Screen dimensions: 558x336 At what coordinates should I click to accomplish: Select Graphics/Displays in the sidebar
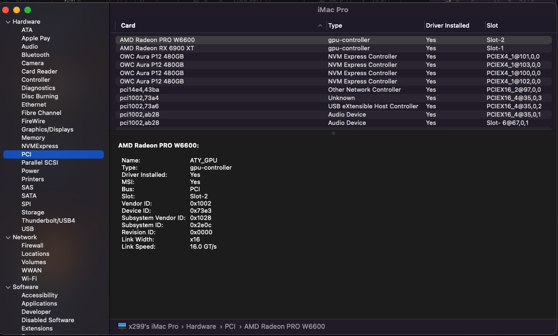[47, 129]
